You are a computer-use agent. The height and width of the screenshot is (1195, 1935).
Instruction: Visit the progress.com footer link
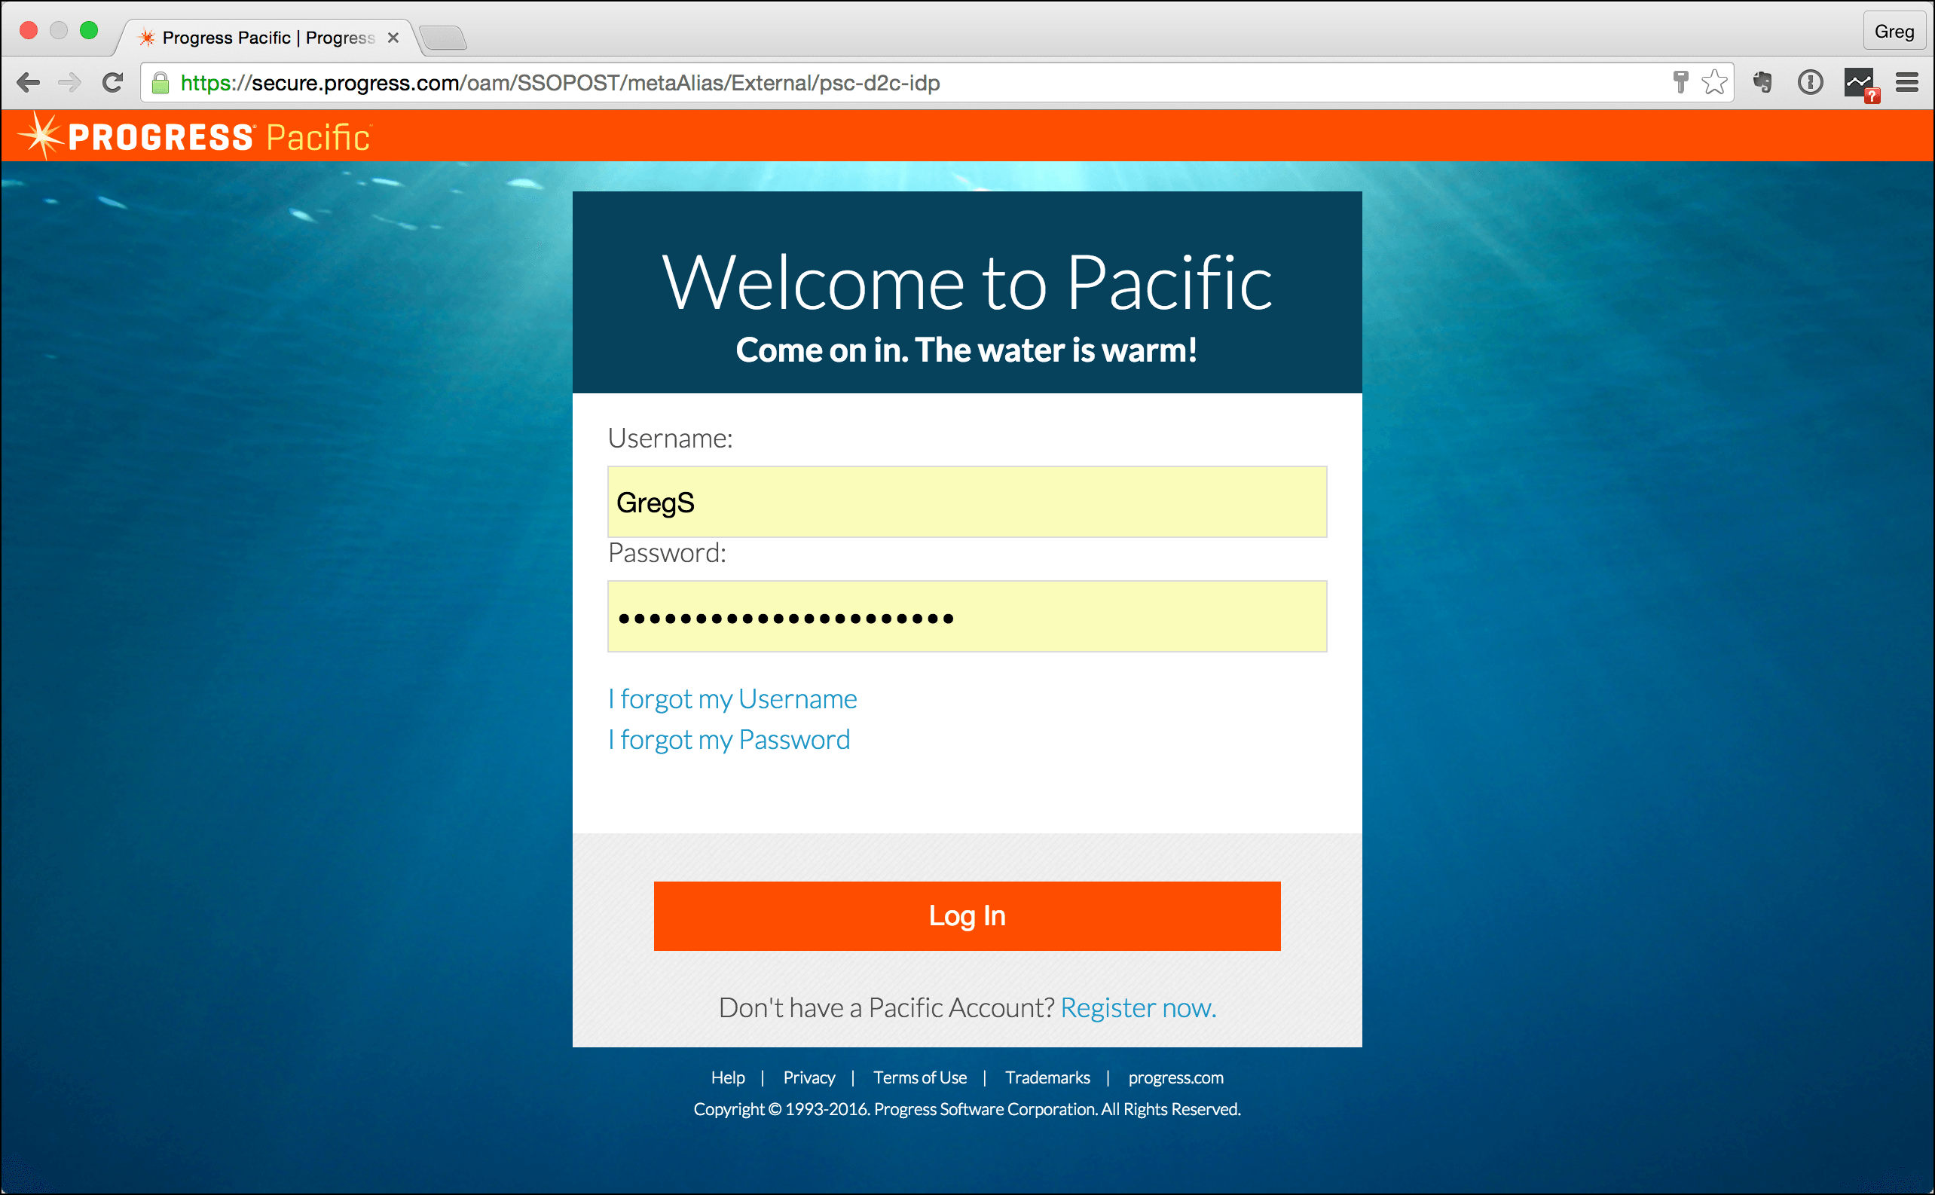point(1175,1078)
